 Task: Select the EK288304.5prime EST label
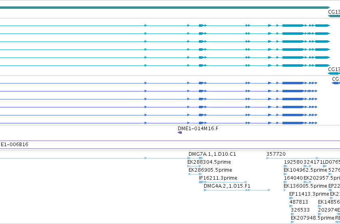(x=209, y=162)
